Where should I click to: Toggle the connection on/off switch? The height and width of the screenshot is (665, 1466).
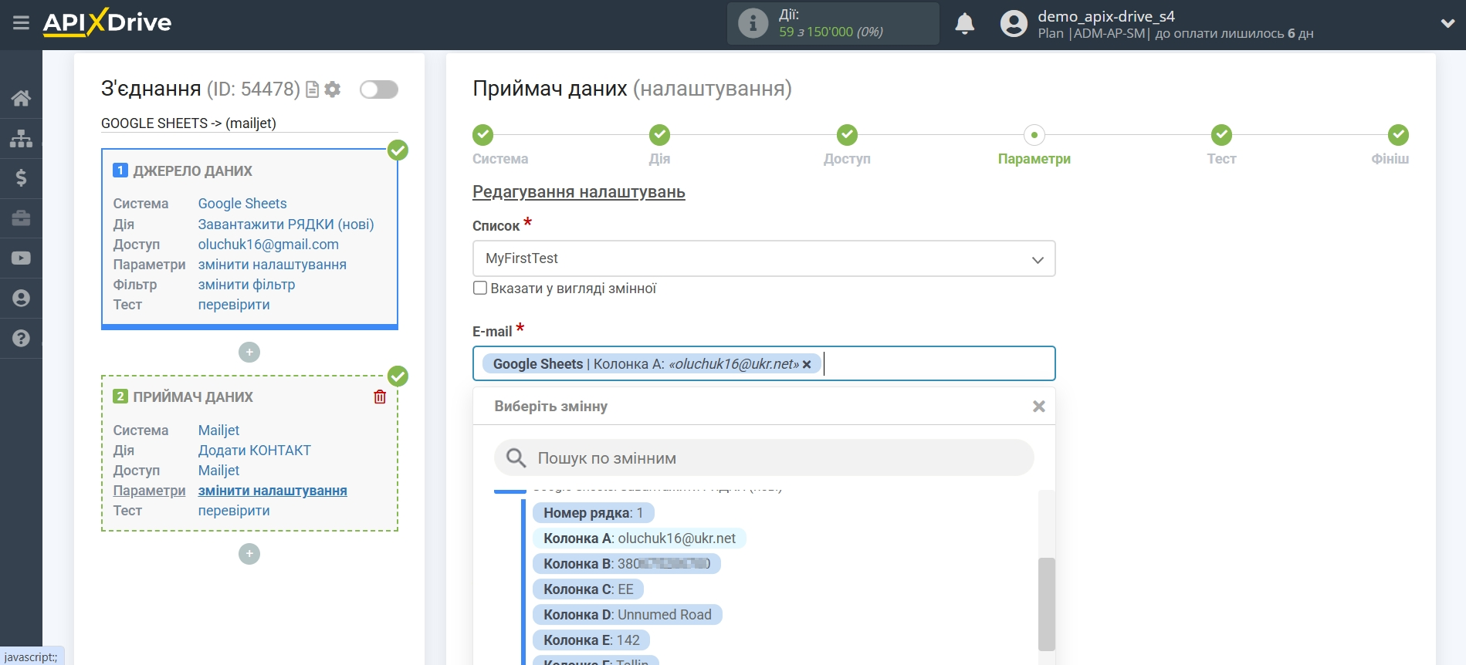click(379, 89)
